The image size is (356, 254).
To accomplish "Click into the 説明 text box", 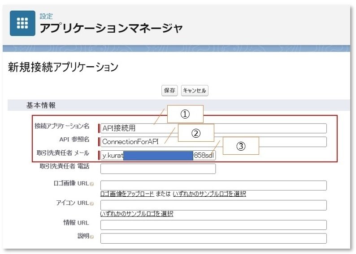I will tap(213, 238).
